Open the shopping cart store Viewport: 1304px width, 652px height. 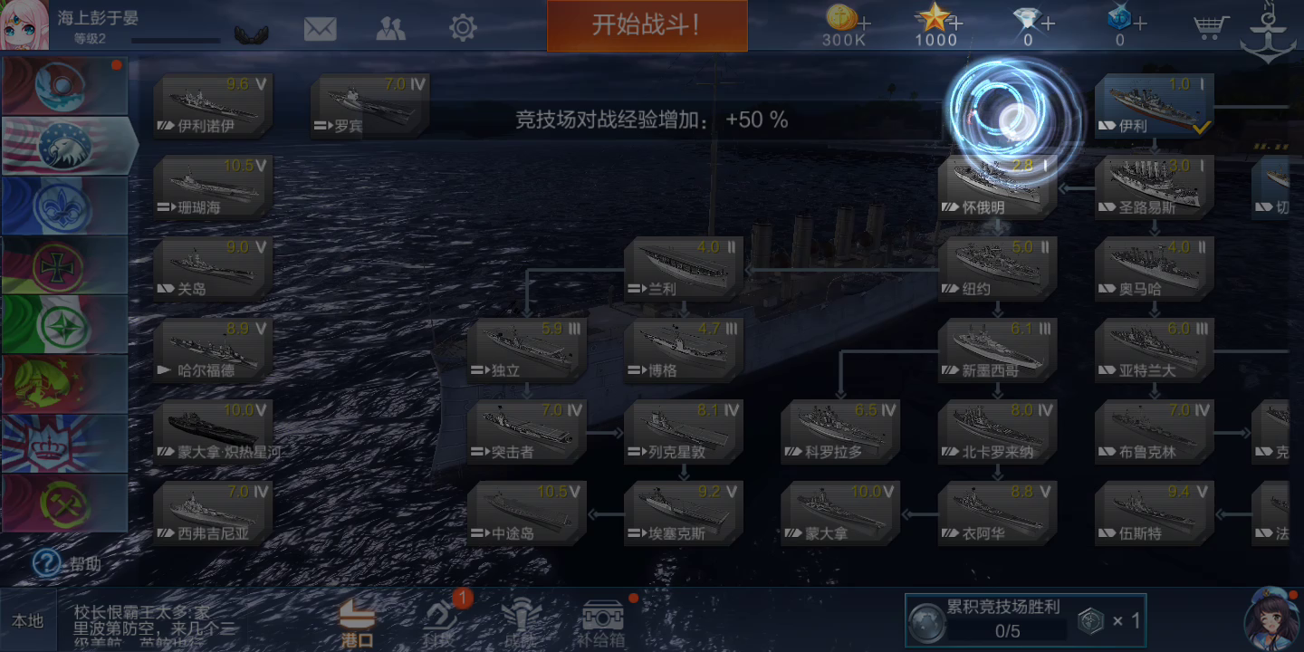(1211, 27)
